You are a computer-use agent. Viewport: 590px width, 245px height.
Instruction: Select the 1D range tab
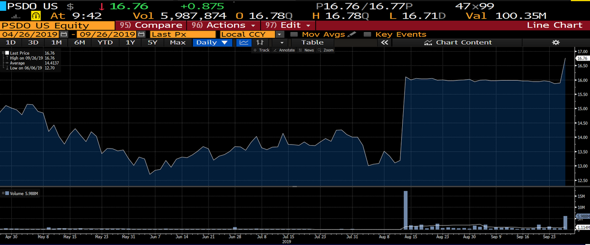click(x=10, y=43)
